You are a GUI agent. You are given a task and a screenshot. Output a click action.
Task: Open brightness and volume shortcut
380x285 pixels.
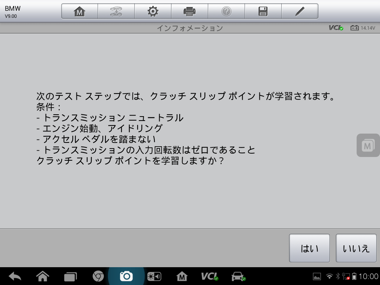(154, 276)
